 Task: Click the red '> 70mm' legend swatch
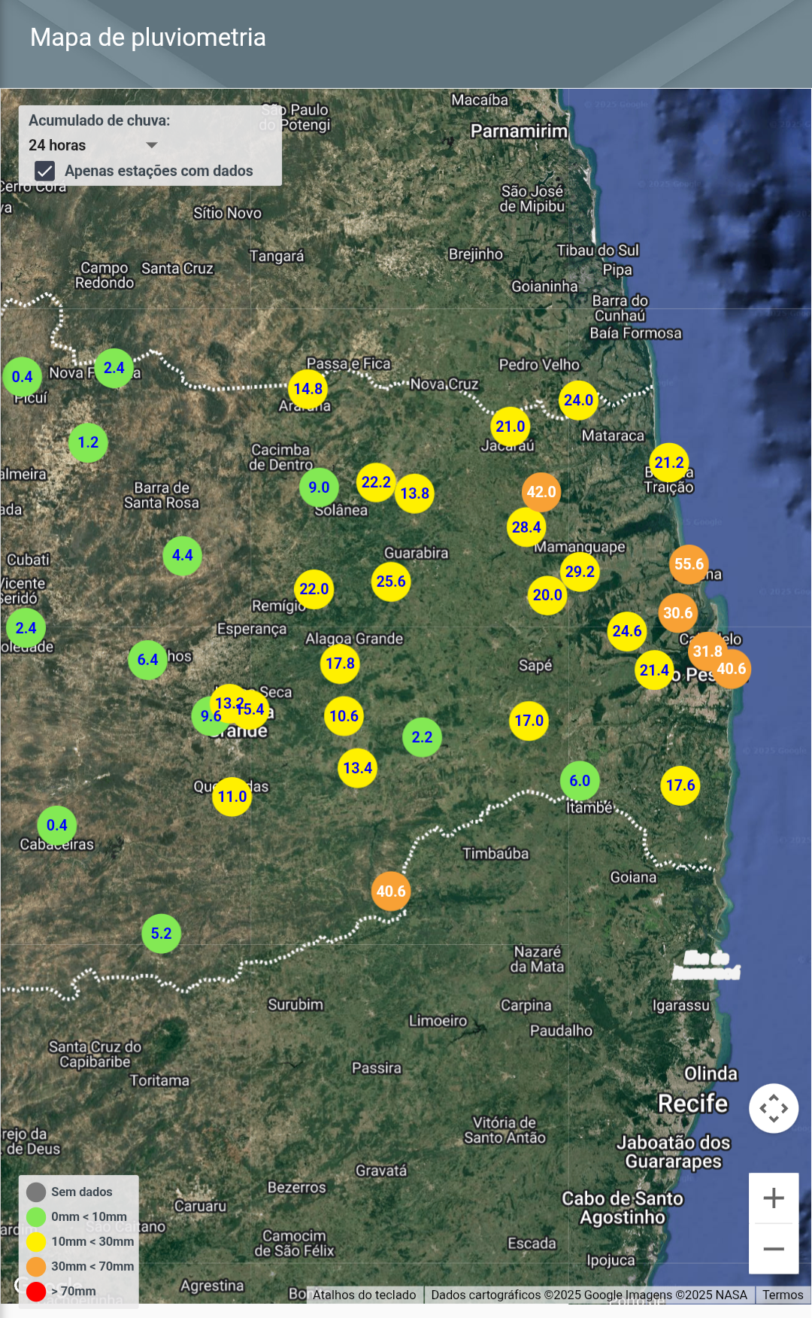point(36,1291)
